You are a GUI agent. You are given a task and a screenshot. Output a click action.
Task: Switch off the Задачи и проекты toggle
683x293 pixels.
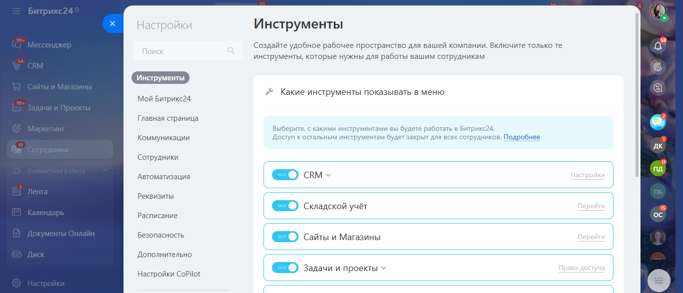pos(285,268)
